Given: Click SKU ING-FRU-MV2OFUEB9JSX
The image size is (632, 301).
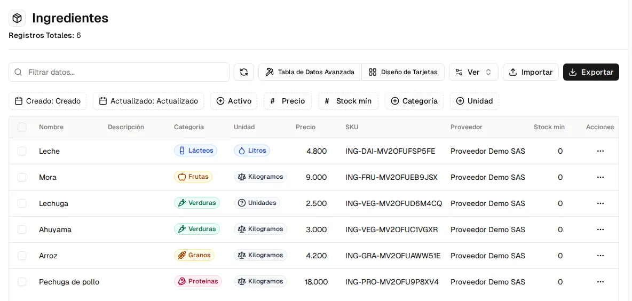Looking at the screenshot, I should (x=391, y=177).
